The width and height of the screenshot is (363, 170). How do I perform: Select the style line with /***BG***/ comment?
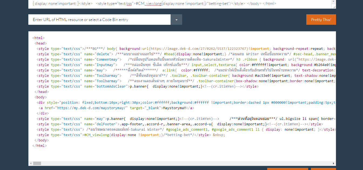186,49
